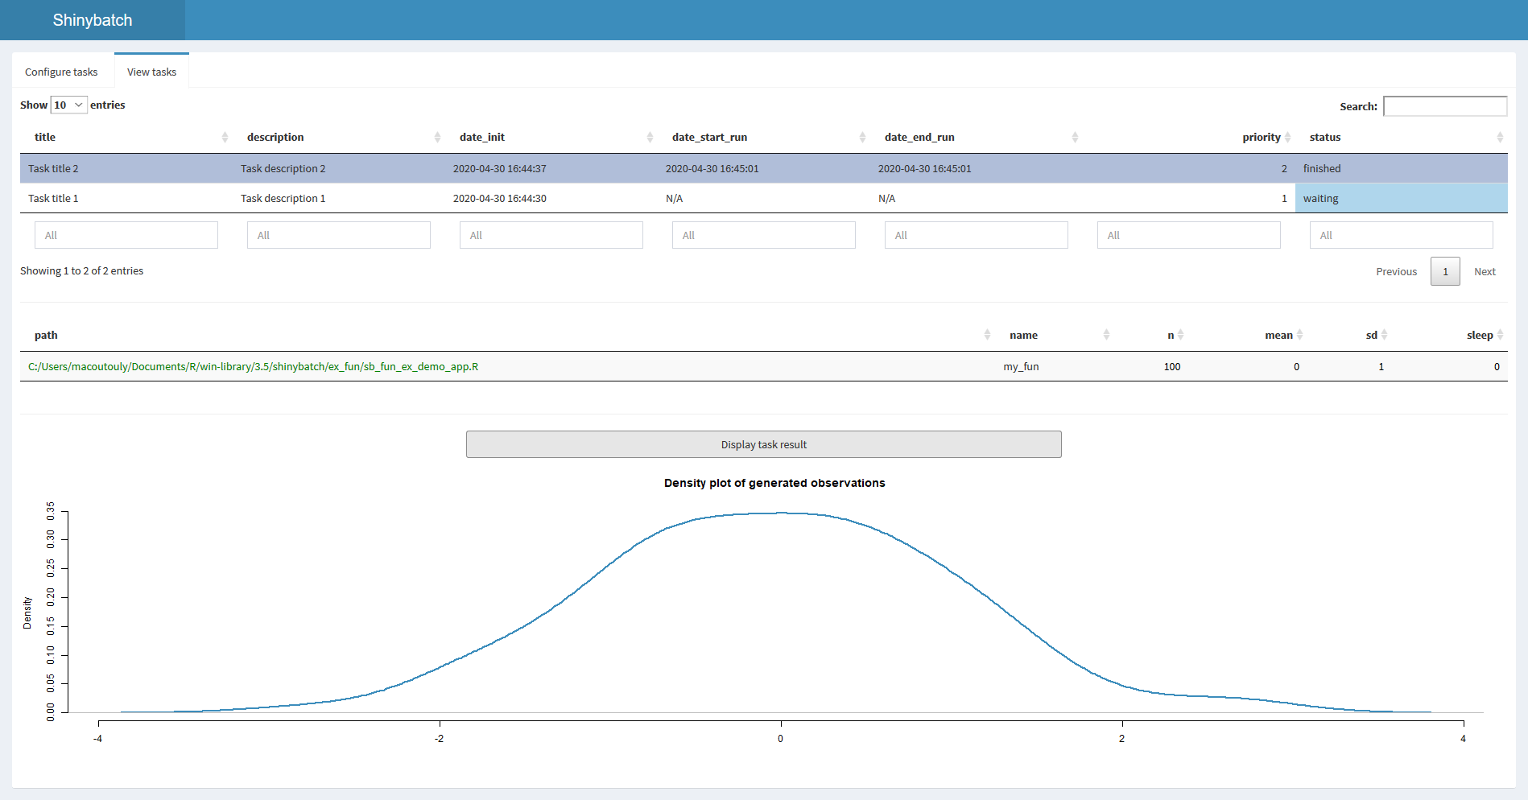Click the n value 100 cell
The width and height of the screenshot is (1528, 800).
(1151, 366)
